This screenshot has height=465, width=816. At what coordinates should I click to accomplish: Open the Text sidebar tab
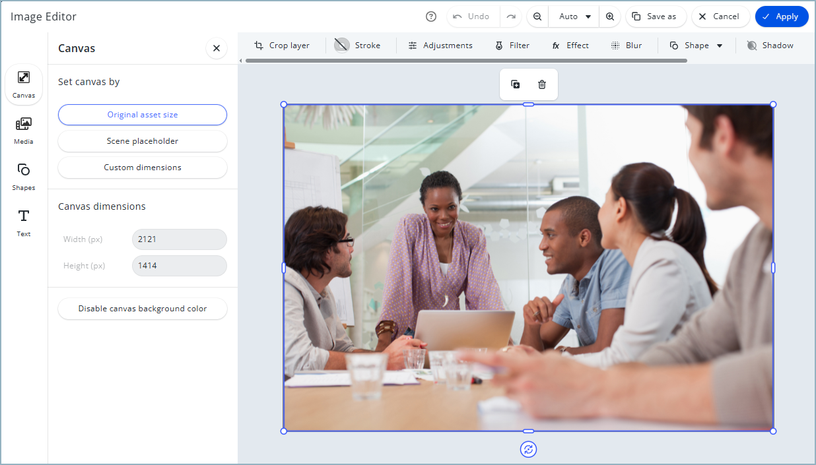point(24,223)
